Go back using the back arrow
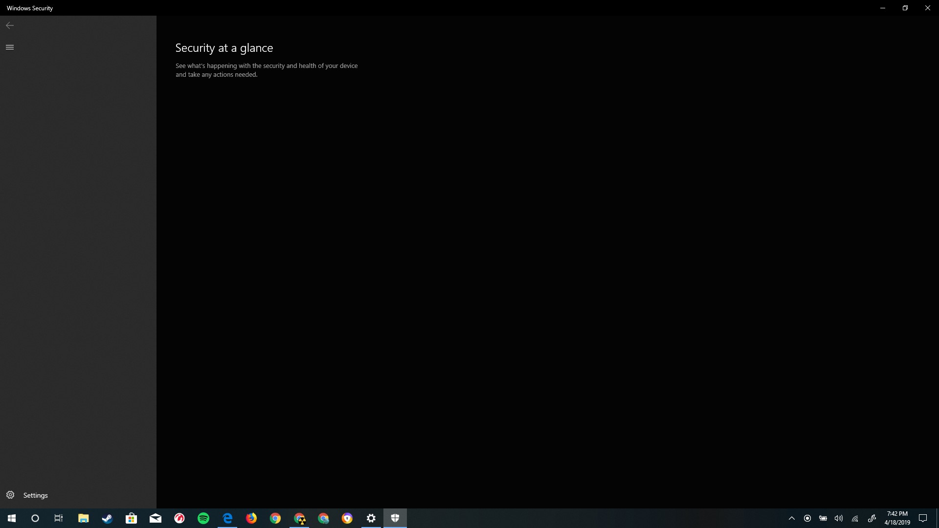This screenshot has height=528, width=939. click(x=10, y=25)
